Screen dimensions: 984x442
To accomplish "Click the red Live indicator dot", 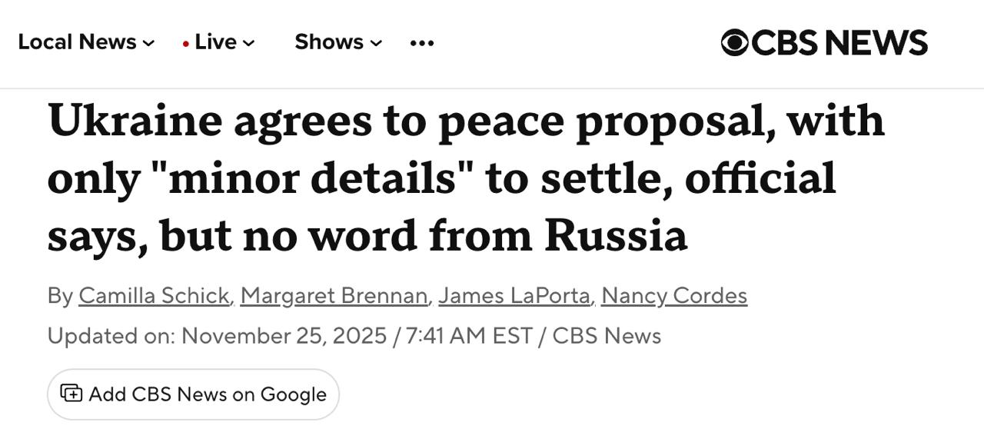I will pos(186,44).
